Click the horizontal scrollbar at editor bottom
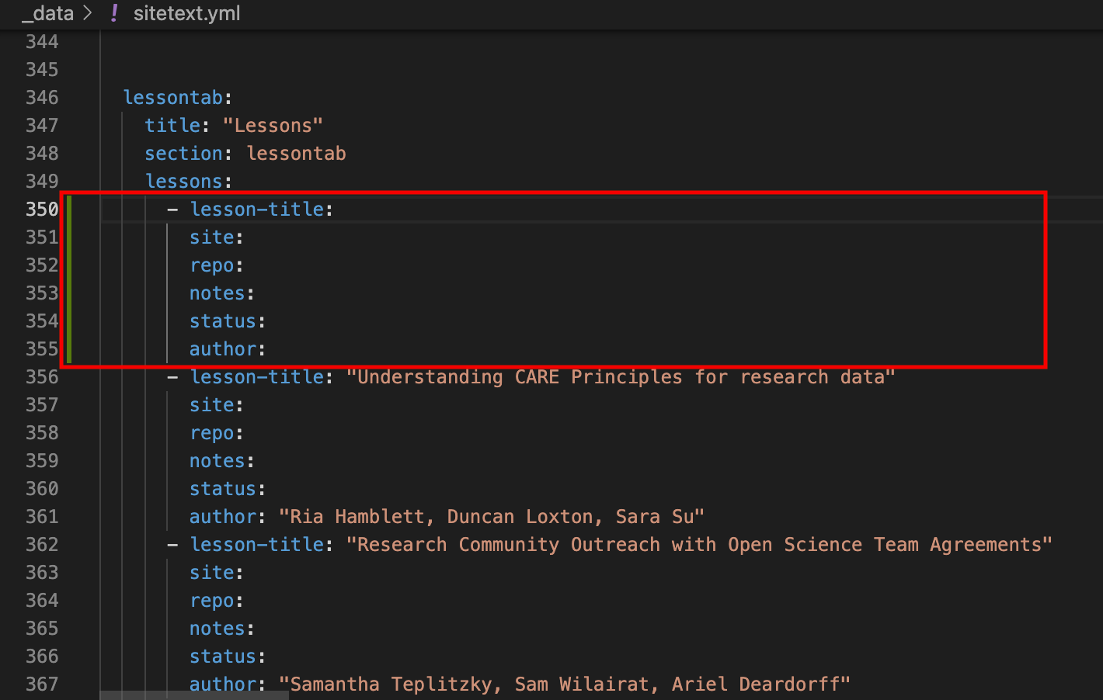Image resolution: width=1103 pixels, height=700 pixels. click(x=194, y=695)
